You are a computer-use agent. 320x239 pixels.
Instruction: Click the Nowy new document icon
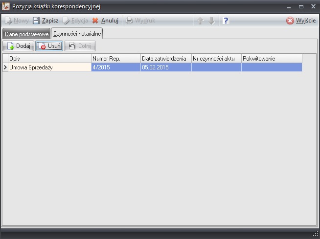8,21
